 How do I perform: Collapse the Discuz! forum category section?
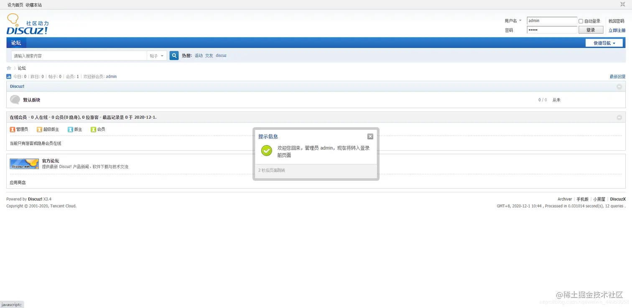tap(619, 86)
